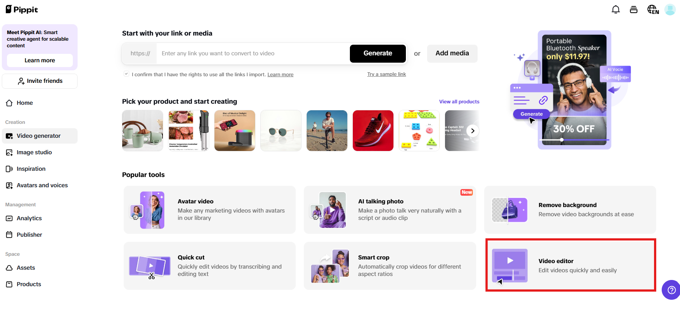Open the Products section

click(29, 284)
